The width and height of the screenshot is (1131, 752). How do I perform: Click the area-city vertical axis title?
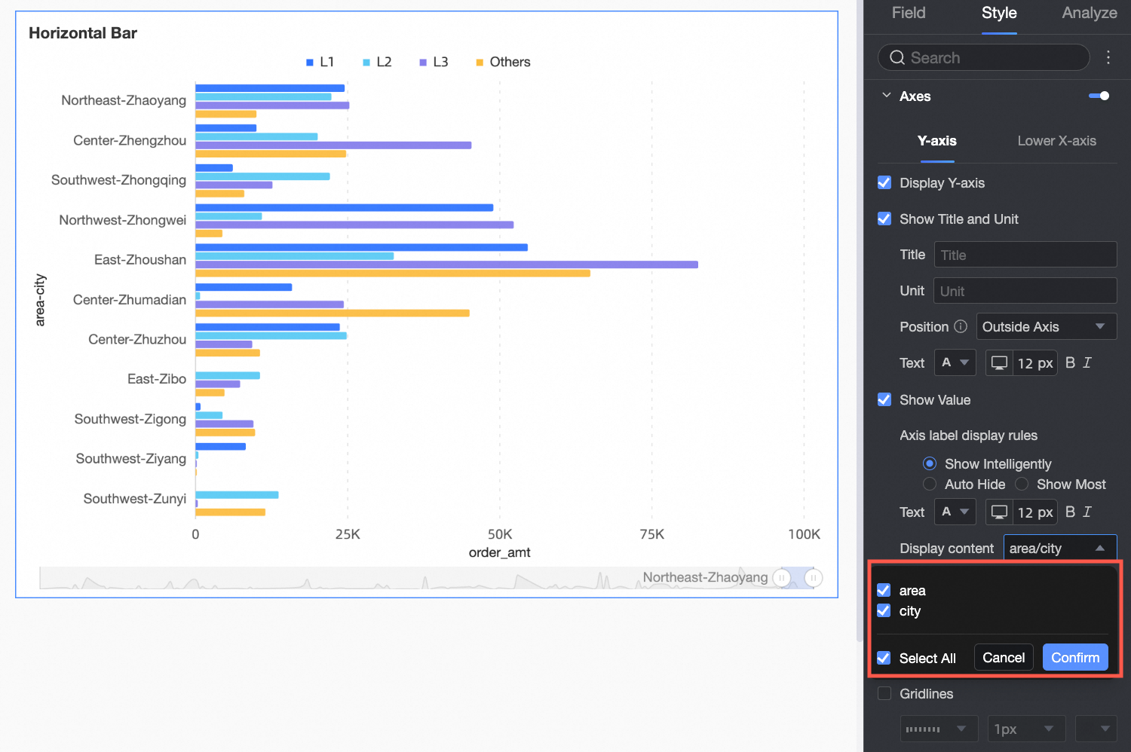point(40,300)
